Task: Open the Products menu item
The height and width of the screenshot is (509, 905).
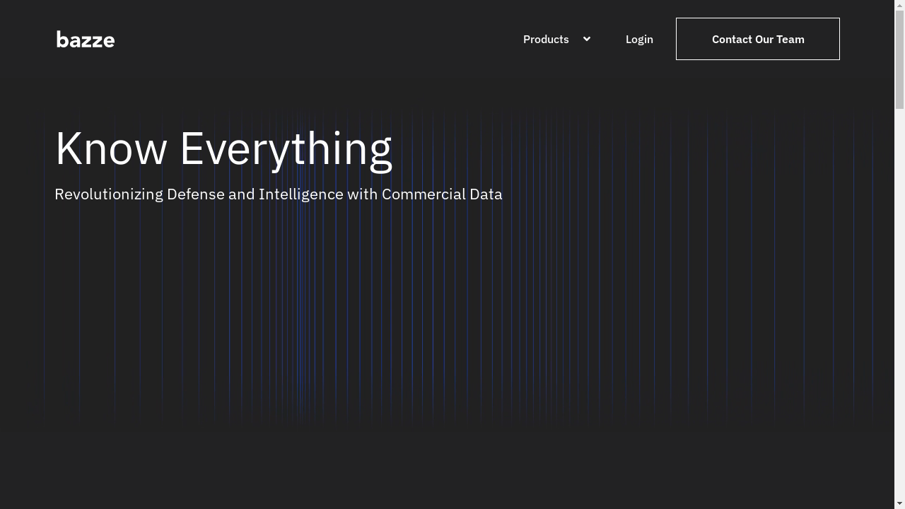Action: [546, 40]
